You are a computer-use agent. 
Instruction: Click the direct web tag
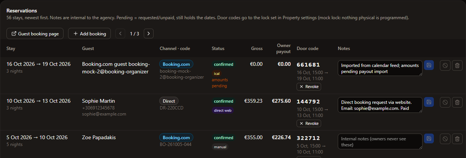(x=223, y=111)
